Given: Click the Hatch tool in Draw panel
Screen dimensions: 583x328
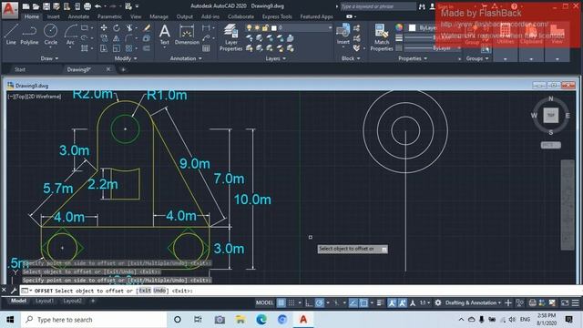Looking at the screenshot, I should [85, 48].
